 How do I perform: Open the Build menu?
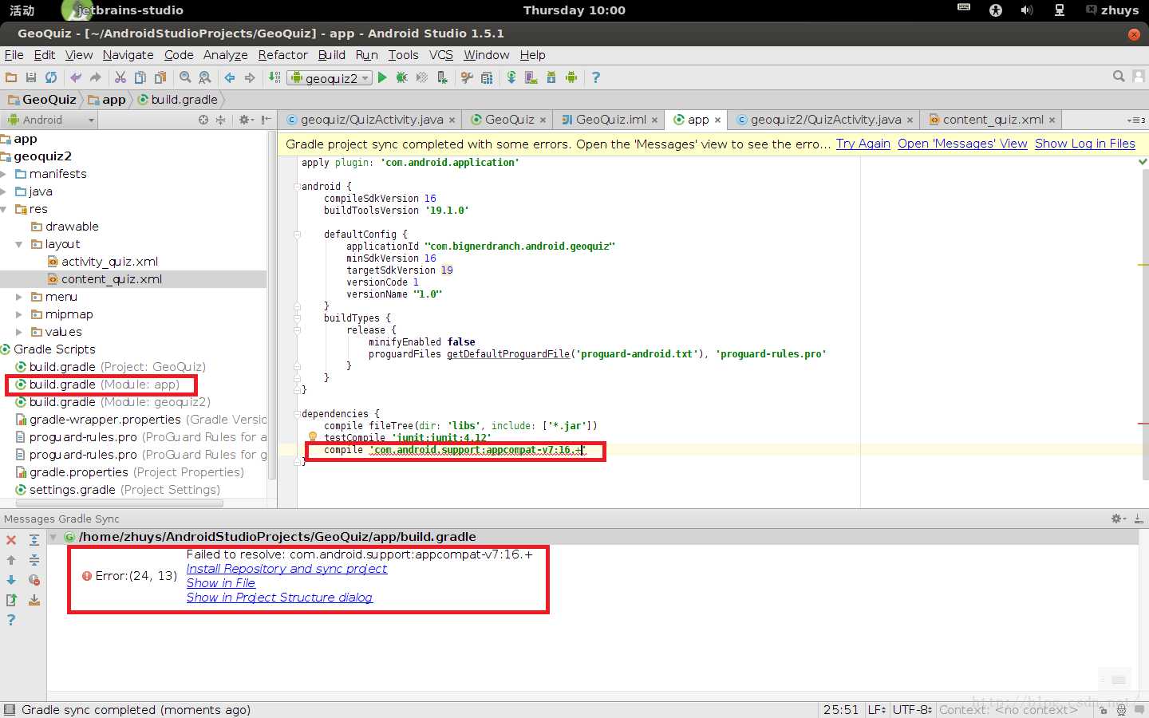tap(331, 55)
